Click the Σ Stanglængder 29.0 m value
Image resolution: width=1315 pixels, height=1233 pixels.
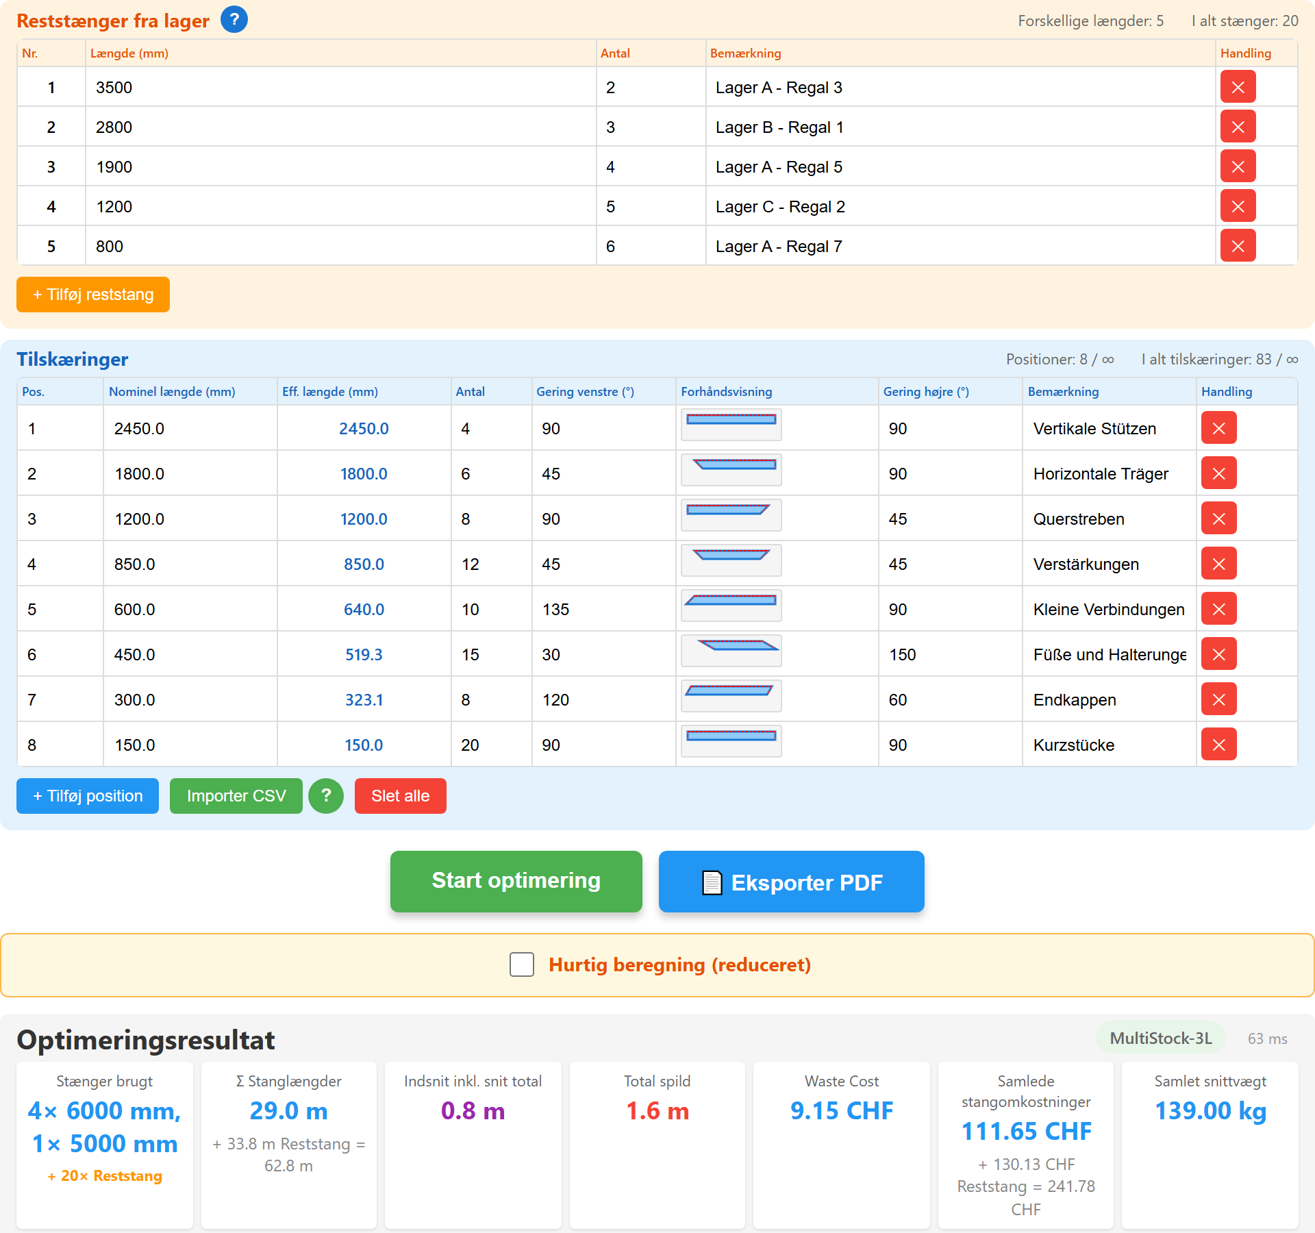288,1110
